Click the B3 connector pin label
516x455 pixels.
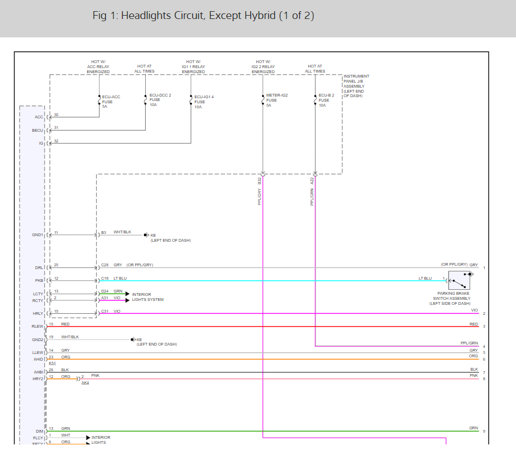coord(104,233)
